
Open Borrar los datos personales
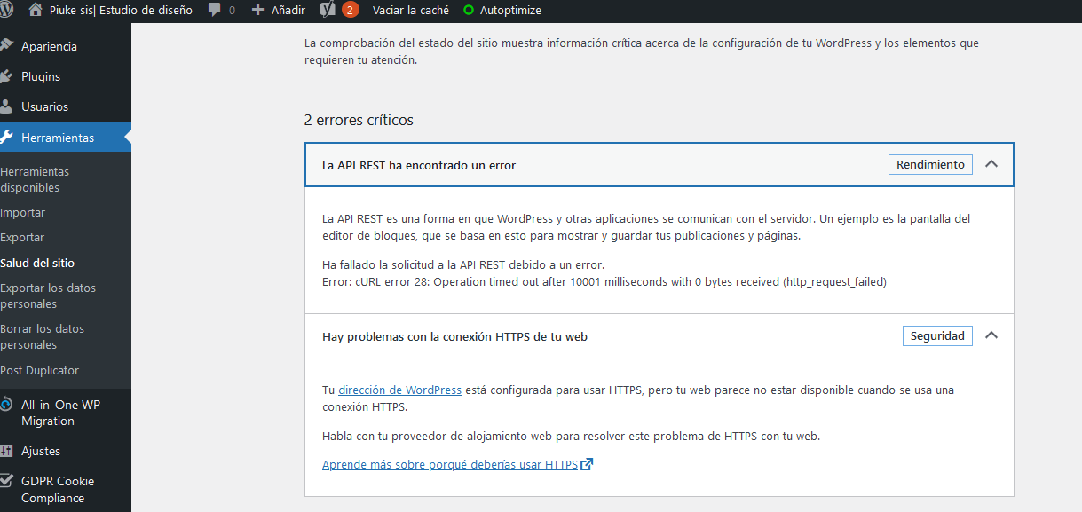tap(43, 336)
